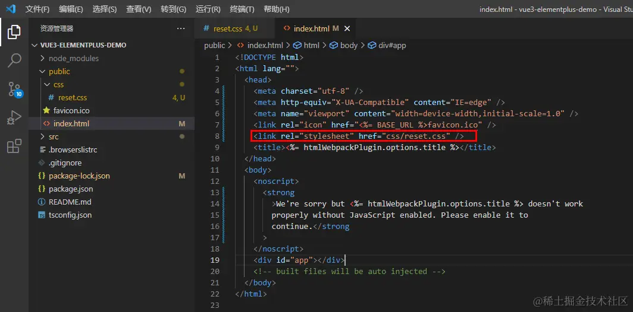Click the .browserslistrc file icon

point(42,149)
